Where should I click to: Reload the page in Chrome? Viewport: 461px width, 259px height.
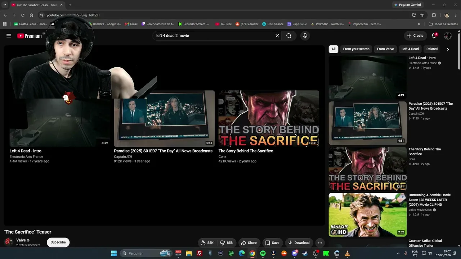(23, 15)
